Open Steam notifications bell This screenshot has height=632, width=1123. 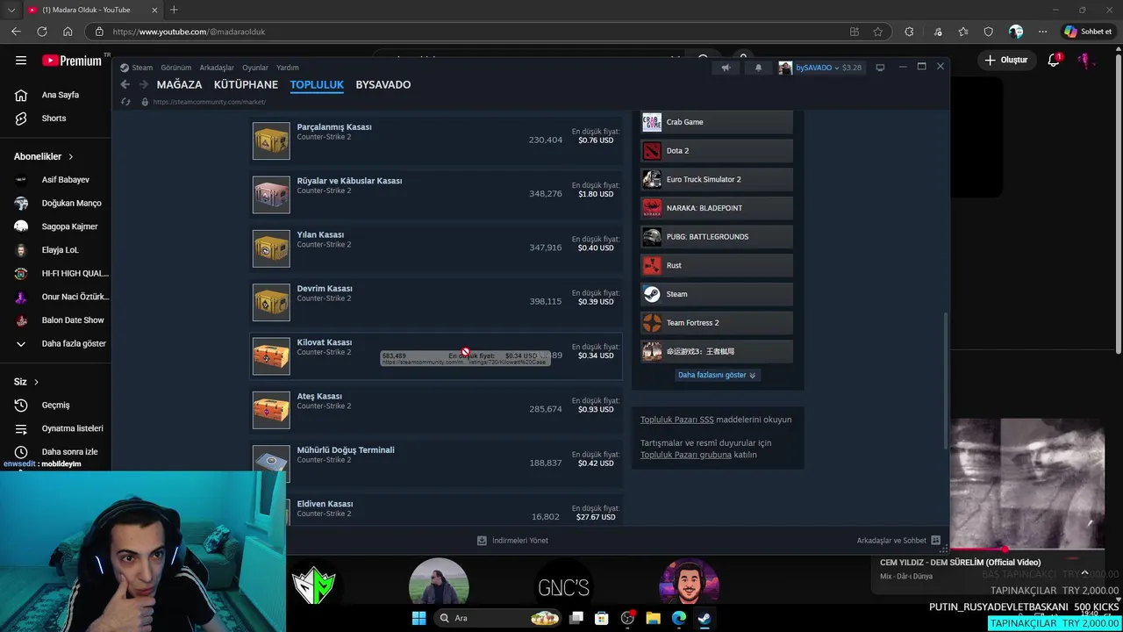(x=758, y=68)
